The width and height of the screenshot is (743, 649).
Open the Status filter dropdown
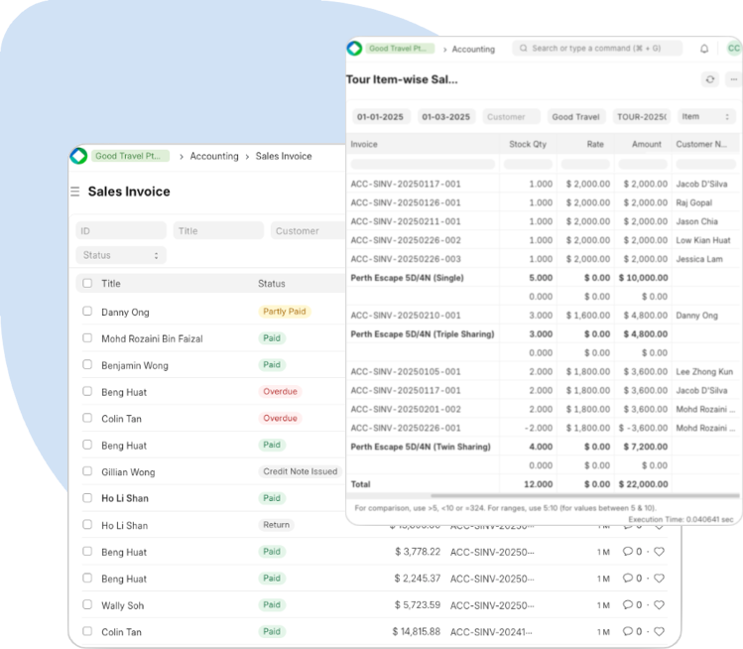click(121, 255)
